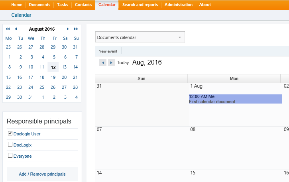Screen dimensions: 289x182
Task: Click next year double-arrow in mini calendar
Action: pos(76,29)
